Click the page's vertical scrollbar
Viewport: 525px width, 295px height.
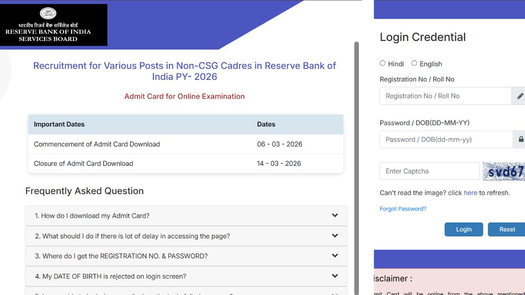coord(356,168)
